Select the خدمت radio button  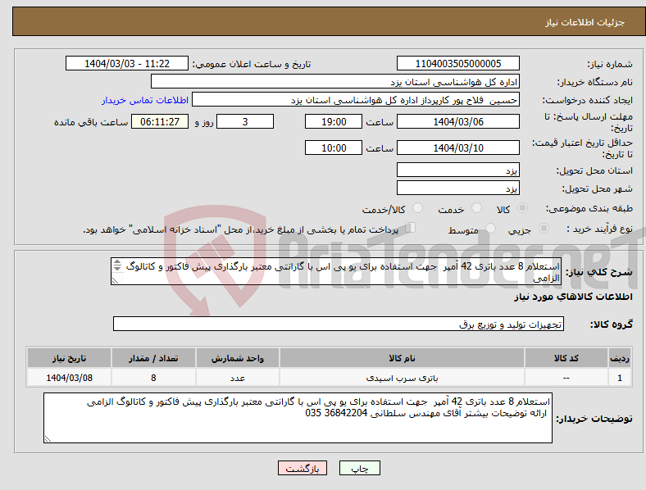tap(476, 208)
